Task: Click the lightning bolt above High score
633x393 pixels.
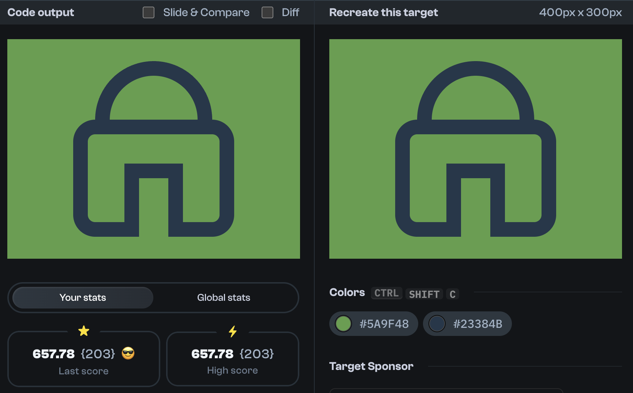Action: click(x=233, y=331)
